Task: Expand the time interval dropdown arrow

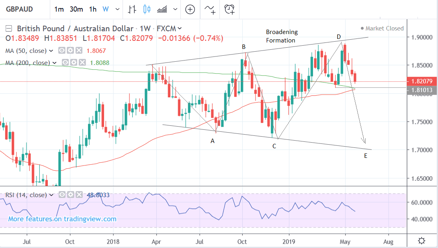Action: click(117, 9)
